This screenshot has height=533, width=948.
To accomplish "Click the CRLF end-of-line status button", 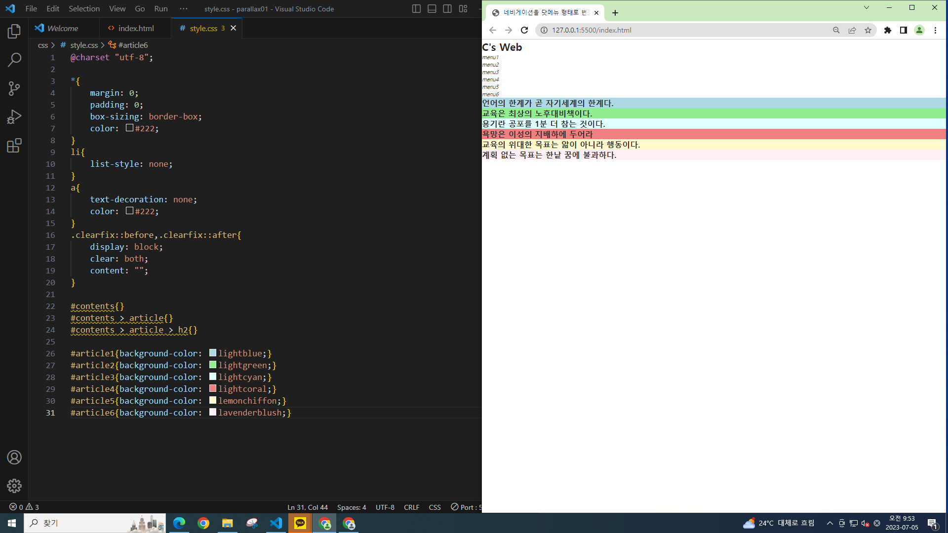I will point(411,507).
